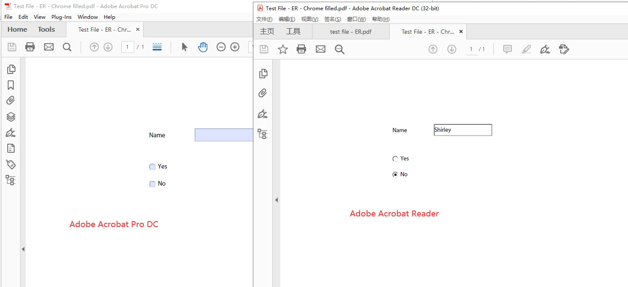Click Email envelope icon in Acrobat Reader
This screenshot has width=628, height=287.
pyautogui.click(x=321, y=49)
